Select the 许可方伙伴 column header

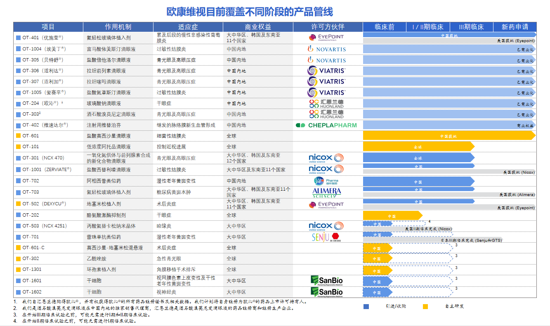point(328,27)
